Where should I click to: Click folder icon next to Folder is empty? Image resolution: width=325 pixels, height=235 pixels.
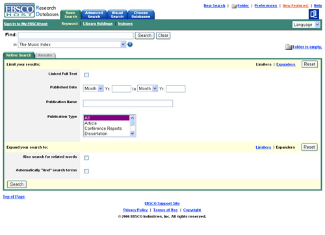click(289, 47)
